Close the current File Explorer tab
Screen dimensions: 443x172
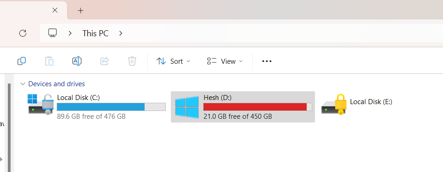(x=55, y=10)
